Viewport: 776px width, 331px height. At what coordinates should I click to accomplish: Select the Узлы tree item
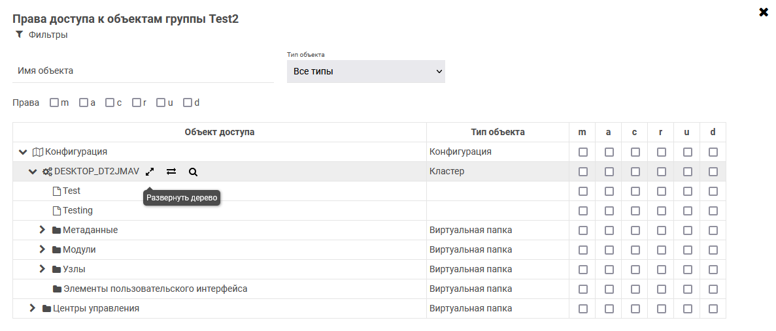[x=74, y=269]
